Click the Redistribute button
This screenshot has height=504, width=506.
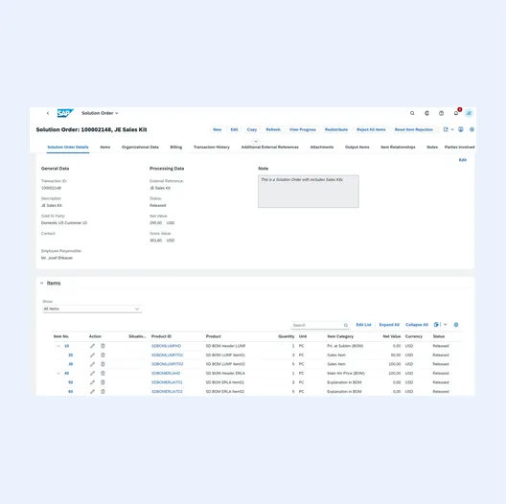pos(336,129)
